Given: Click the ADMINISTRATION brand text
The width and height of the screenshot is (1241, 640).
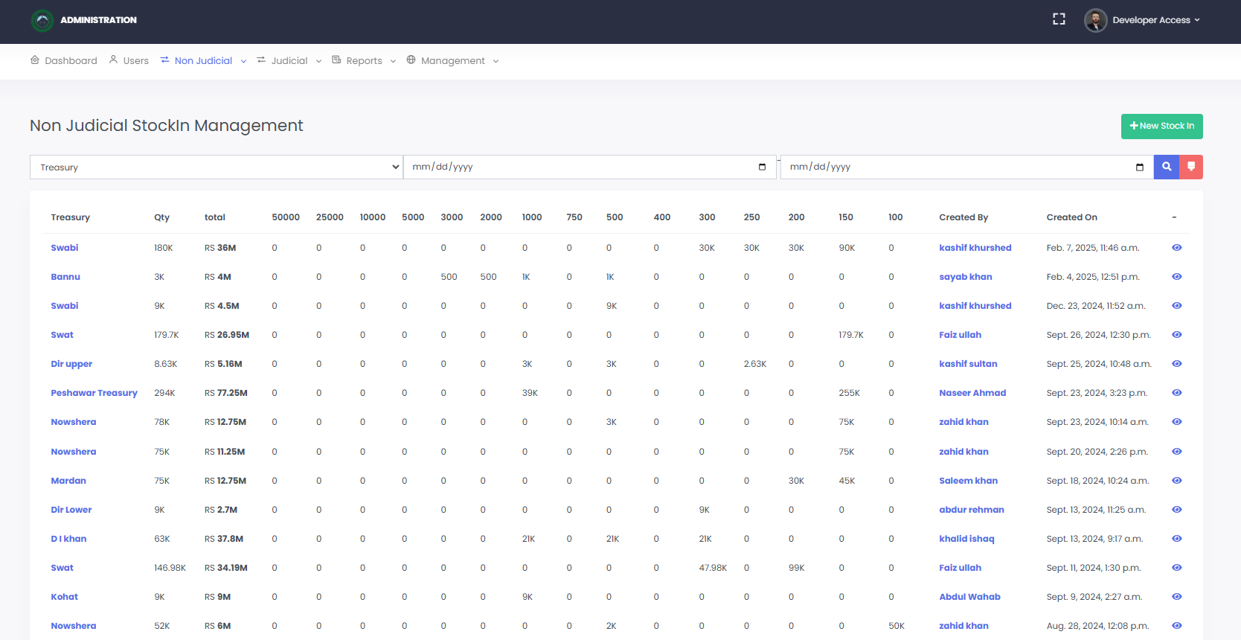Looking at the screenshot, I should click(x=98, y=20).
